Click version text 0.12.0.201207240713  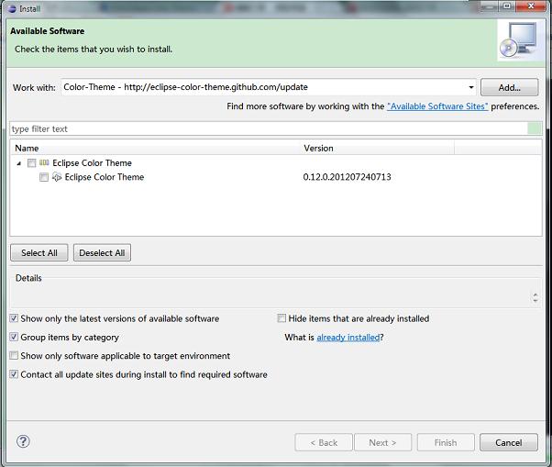click(348, 177)
